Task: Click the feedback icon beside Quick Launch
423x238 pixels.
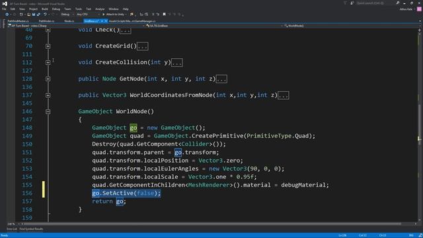Action: [x=352, y=3]
